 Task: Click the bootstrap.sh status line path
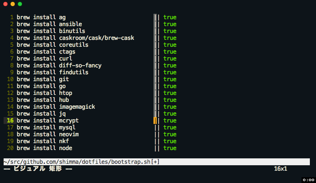81,162
